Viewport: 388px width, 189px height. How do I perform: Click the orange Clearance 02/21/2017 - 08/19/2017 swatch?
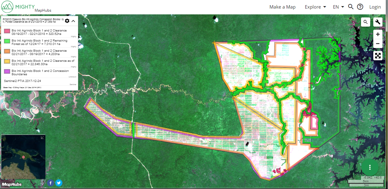click(x=7, y=51)
